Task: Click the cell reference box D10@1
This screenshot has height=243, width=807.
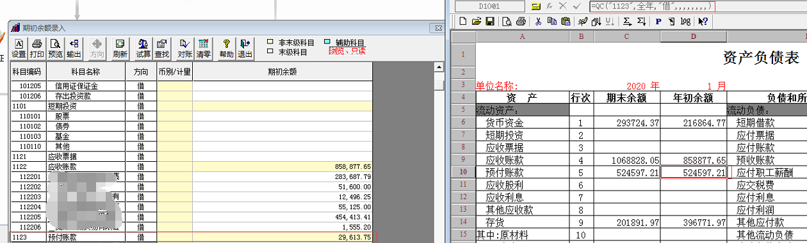Action: (491, 6)
